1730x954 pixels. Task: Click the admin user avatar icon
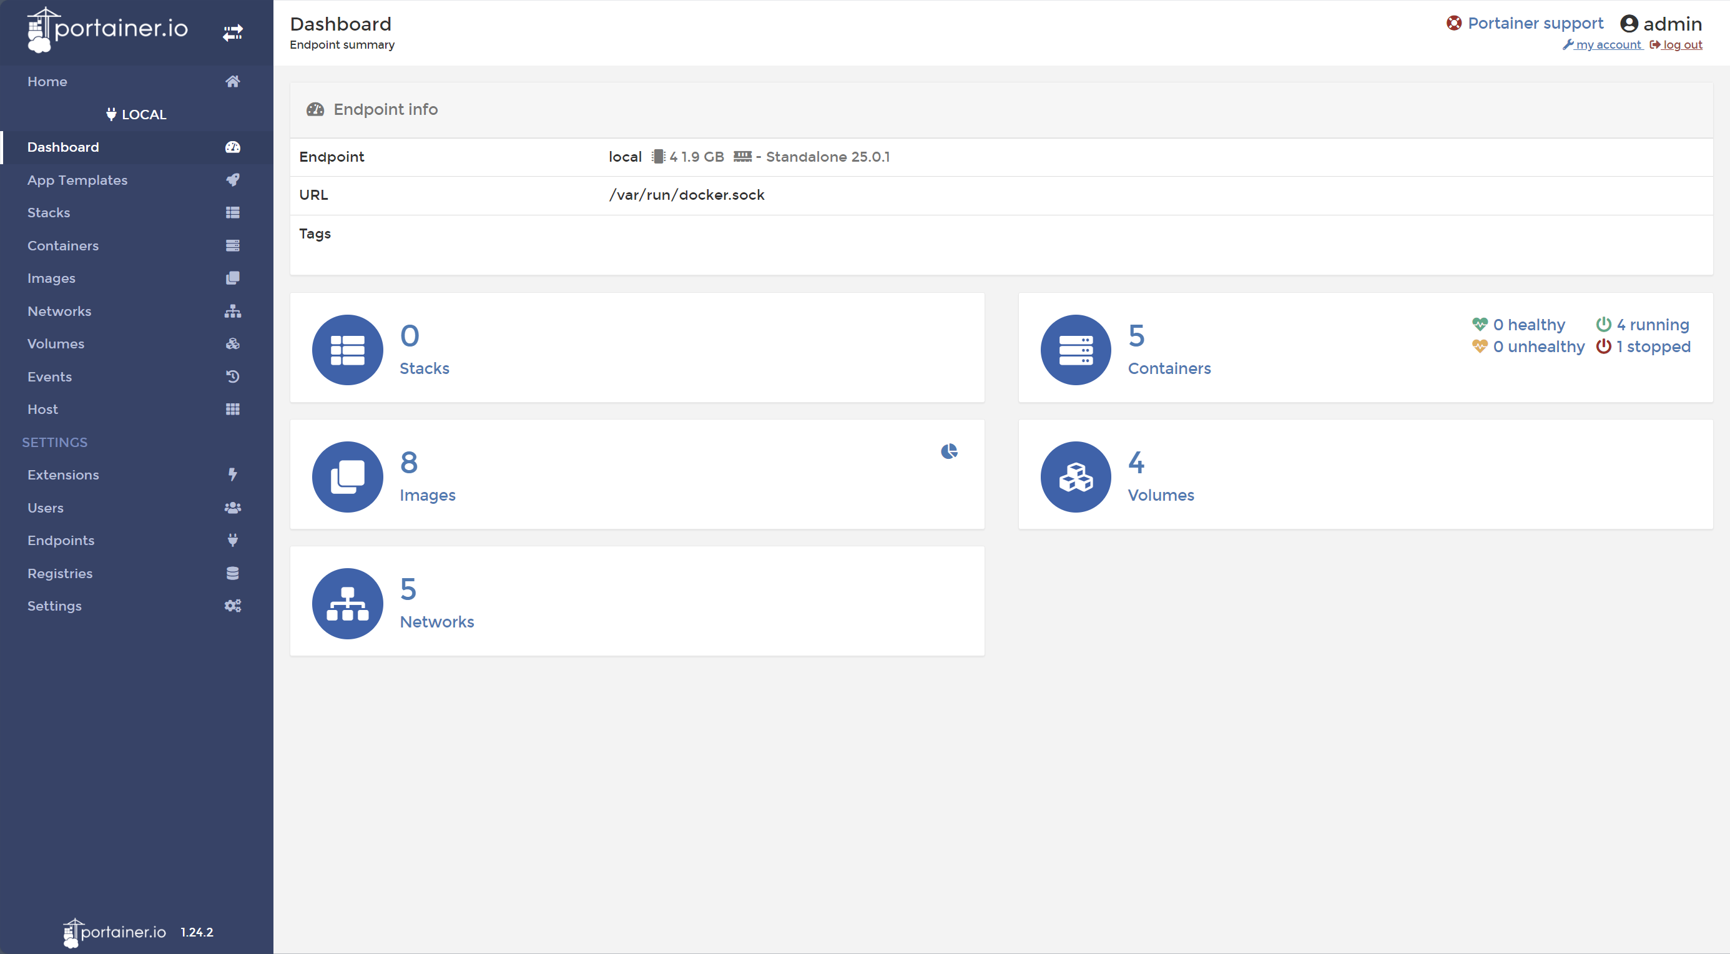coord(1629,24)
